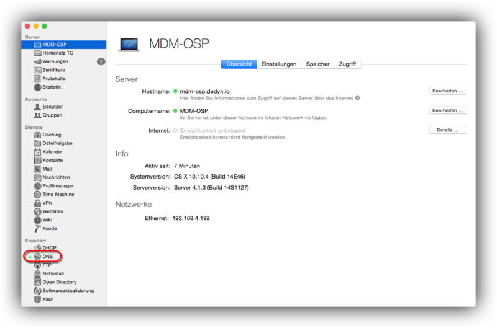497x328 pixels.
Task: Select the DNS service icon
Action: pyautogui.click(x=37, y=257)
